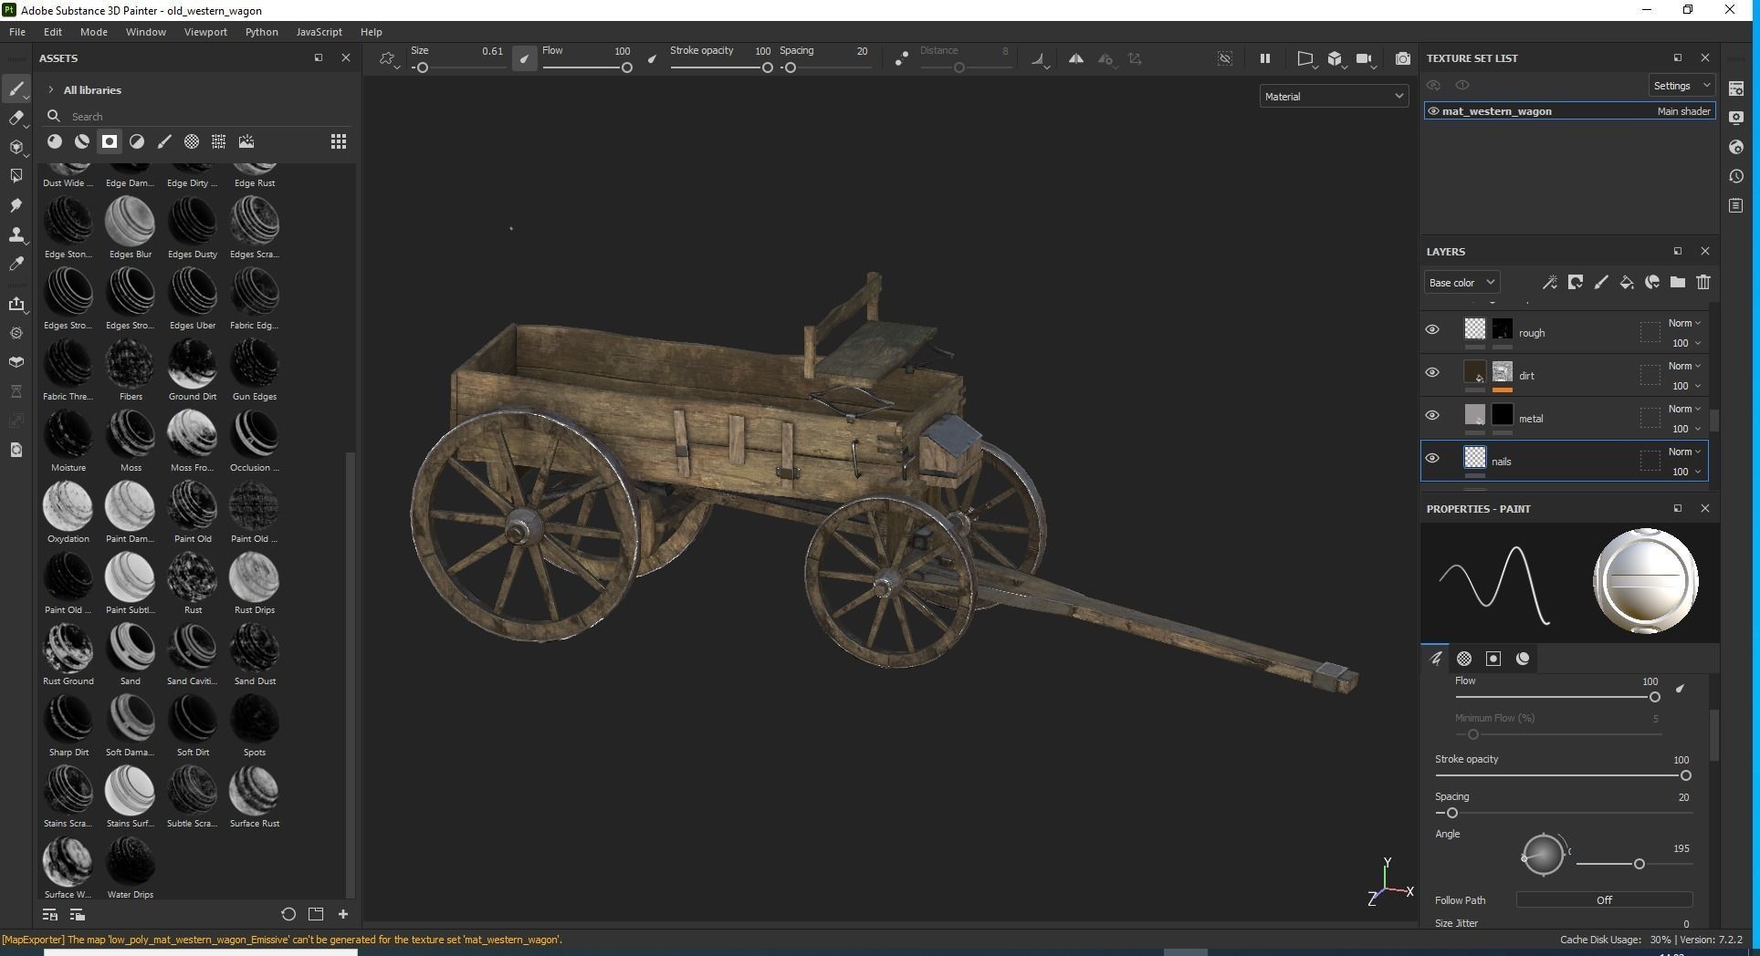Open the camera screenshot render icon
This screenshot has width=1760, height=956.
(x=1403, y=58)
